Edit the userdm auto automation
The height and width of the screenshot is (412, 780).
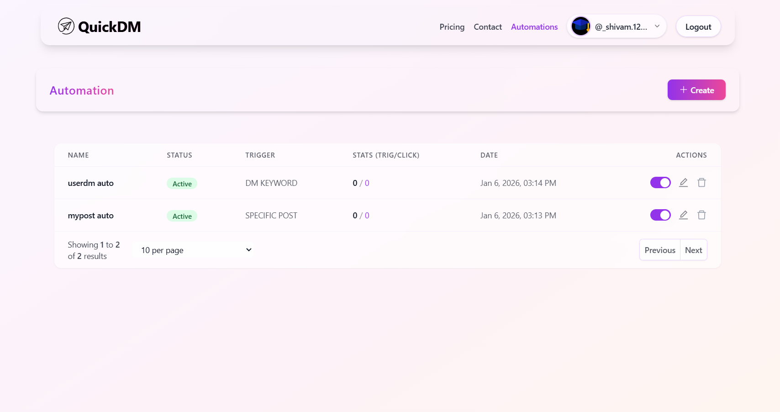click(x=683, y=182)
